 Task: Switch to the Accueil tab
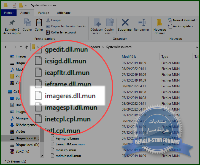25,13
